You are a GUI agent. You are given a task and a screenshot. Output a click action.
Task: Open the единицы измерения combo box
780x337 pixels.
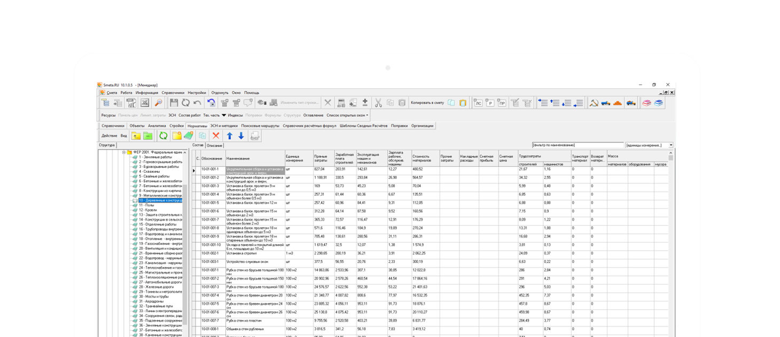coord(649,145)
